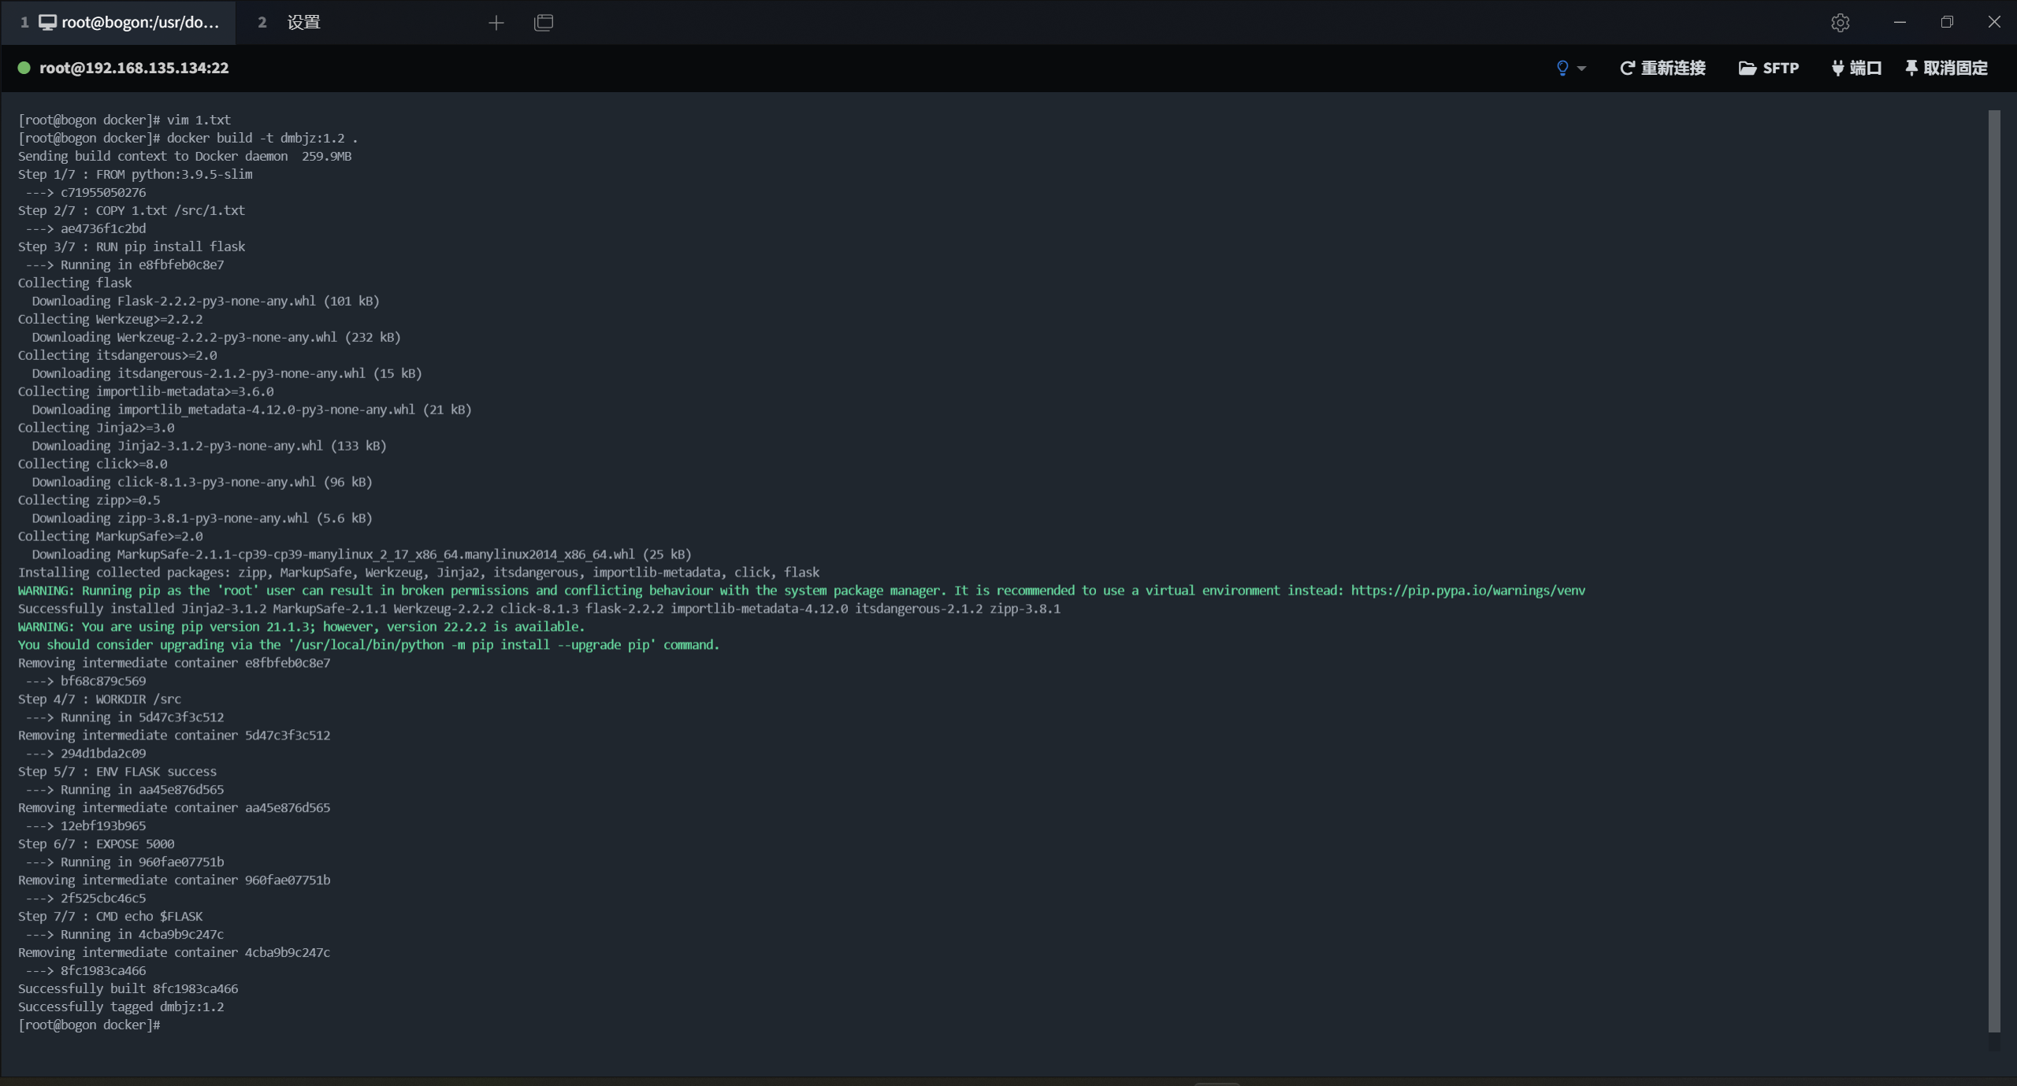Open the pip.pypa.io warnings venv link
Viewport: 2017px width, 1086px height.
(1467, 591)
